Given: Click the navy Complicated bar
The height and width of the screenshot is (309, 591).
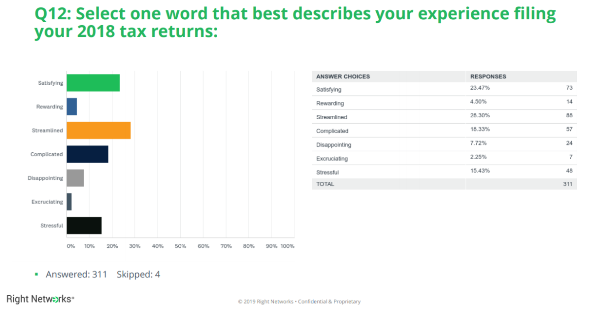Looking at the screenshot, I should pyautogui.click(x=87, y=154).
